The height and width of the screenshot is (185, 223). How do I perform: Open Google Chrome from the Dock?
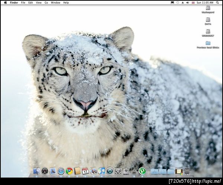pyautogui.click(x=69, y=171)
